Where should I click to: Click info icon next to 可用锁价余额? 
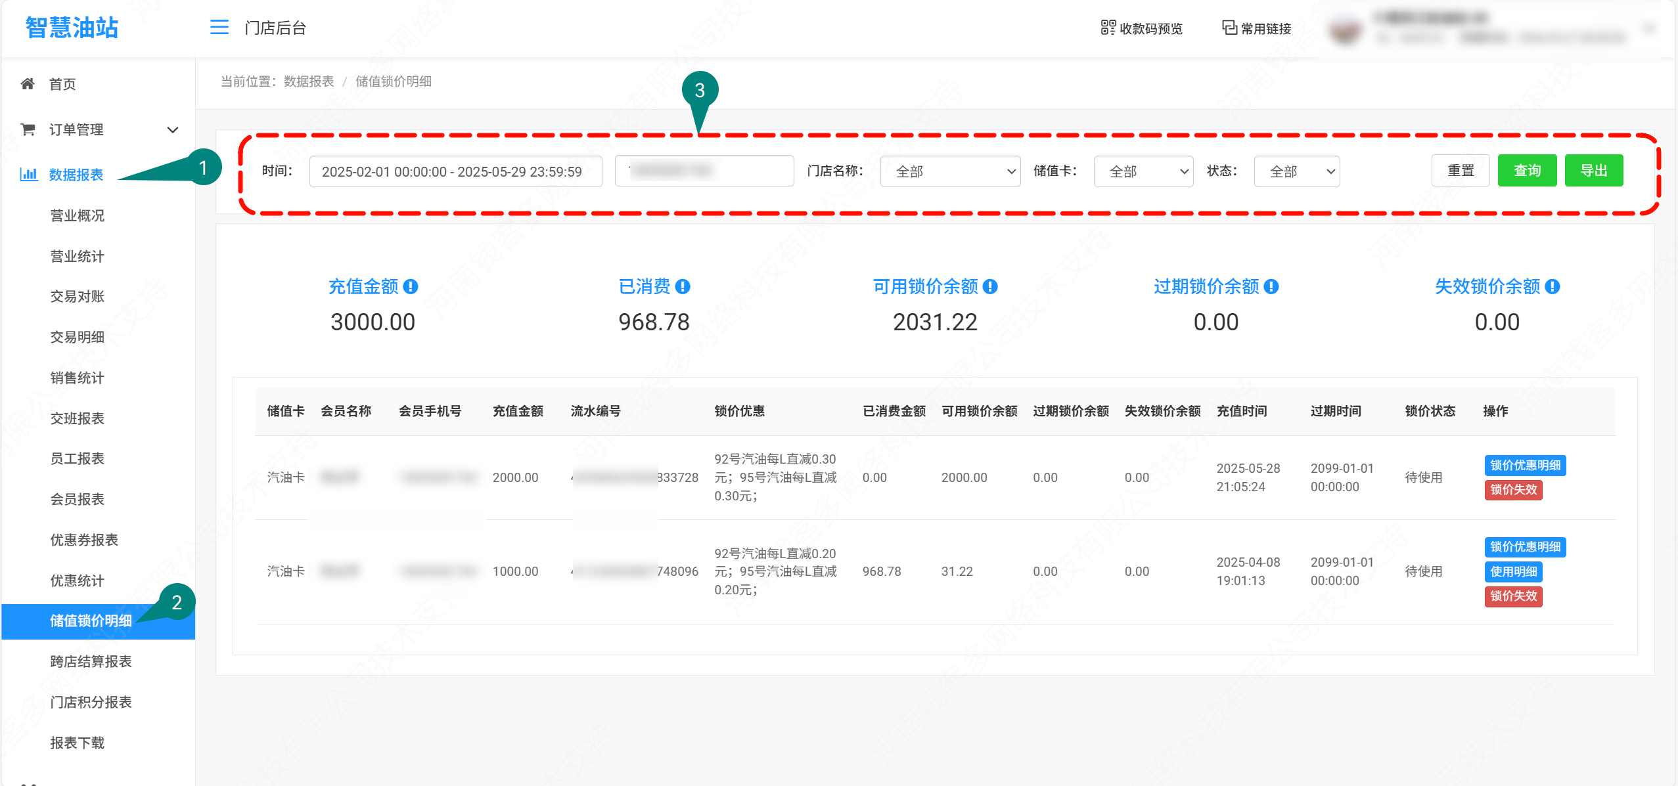pos(990,287)
